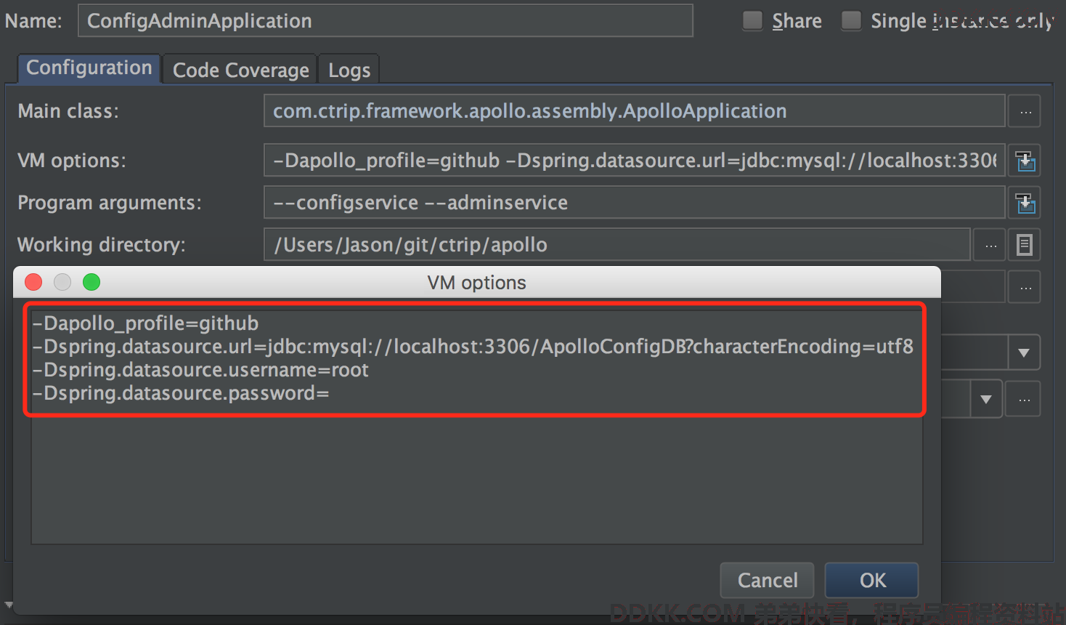Open the Logs tab
The image size is (1066, 625).
click(349, 70)
